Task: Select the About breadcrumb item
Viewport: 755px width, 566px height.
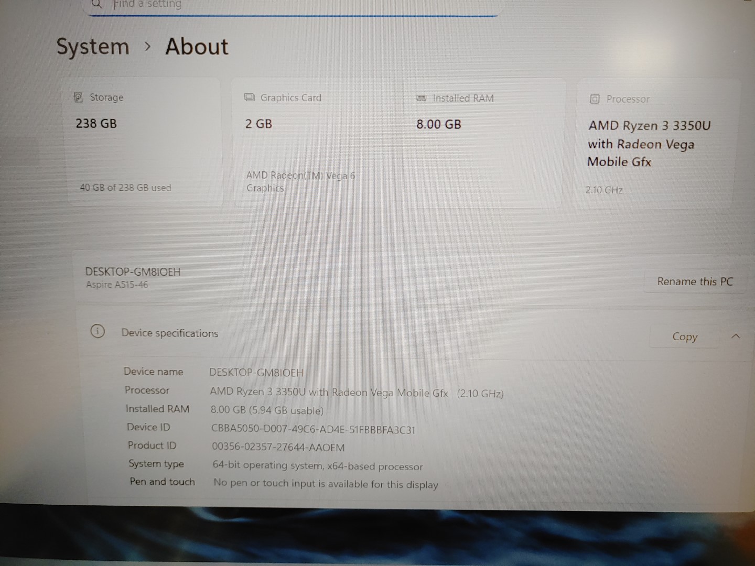Action: [x=197, y=47]
